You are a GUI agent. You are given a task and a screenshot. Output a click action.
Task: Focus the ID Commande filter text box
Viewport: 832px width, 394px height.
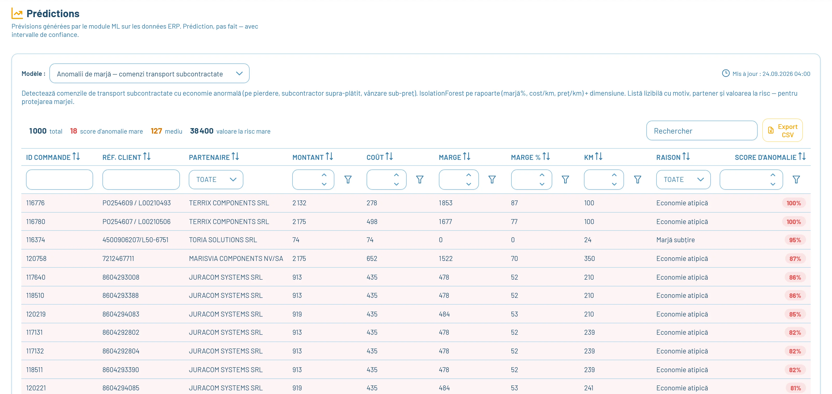pos(60,180)
